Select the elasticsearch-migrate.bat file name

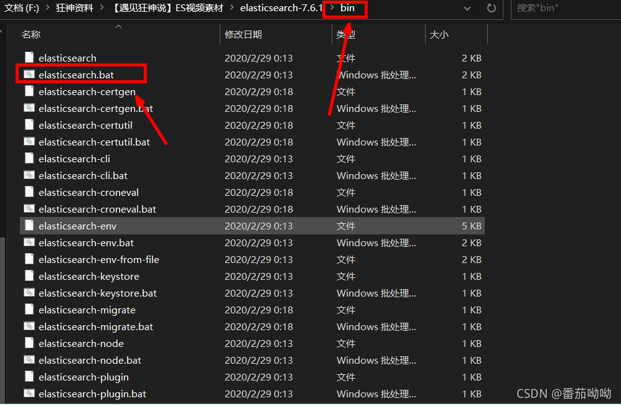(x=96, y=327)
